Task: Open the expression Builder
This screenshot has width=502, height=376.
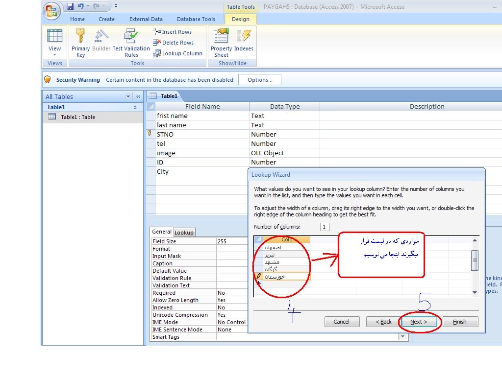Action: (101, 40)
